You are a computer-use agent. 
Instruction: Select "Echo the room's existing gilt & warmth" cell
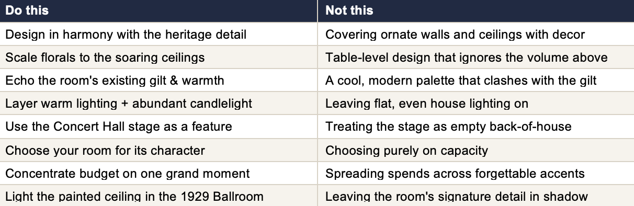pos(158,81)
